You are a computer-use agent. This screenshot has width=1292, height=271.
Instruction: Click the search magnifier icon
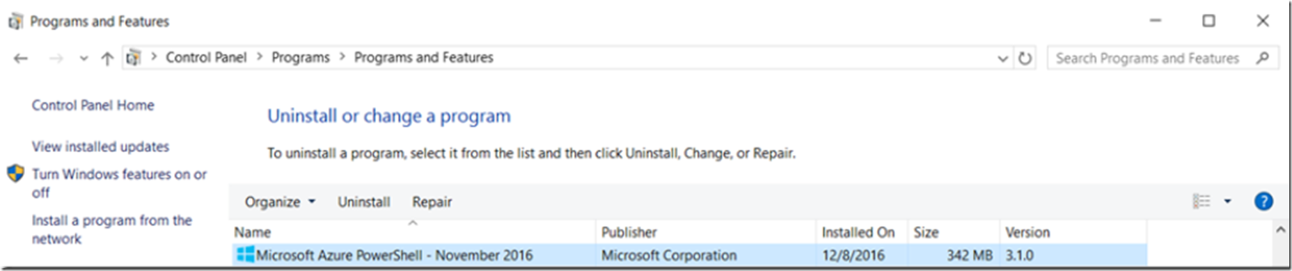tap(1263, 58)
